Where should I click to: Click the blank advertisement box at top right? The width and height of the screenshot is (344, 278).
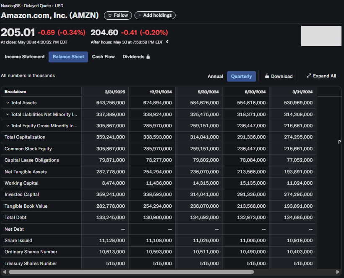point(321,36)
